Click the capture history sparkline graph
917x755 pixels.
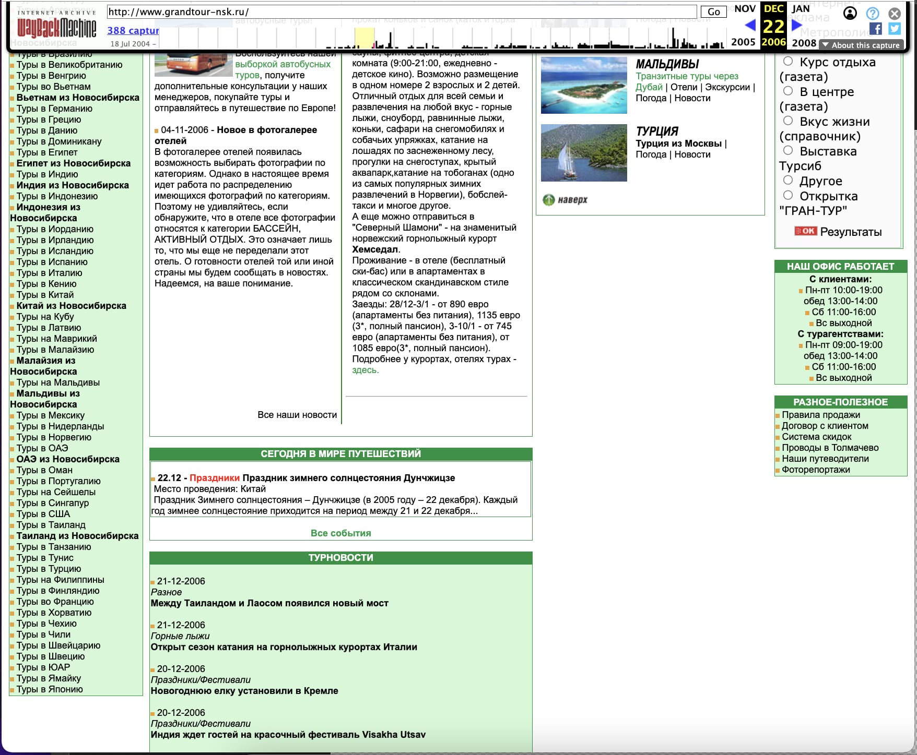[442, 38]
